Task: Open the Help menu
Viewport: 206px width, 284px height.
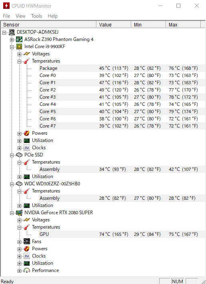Action: tap(52, 16)
